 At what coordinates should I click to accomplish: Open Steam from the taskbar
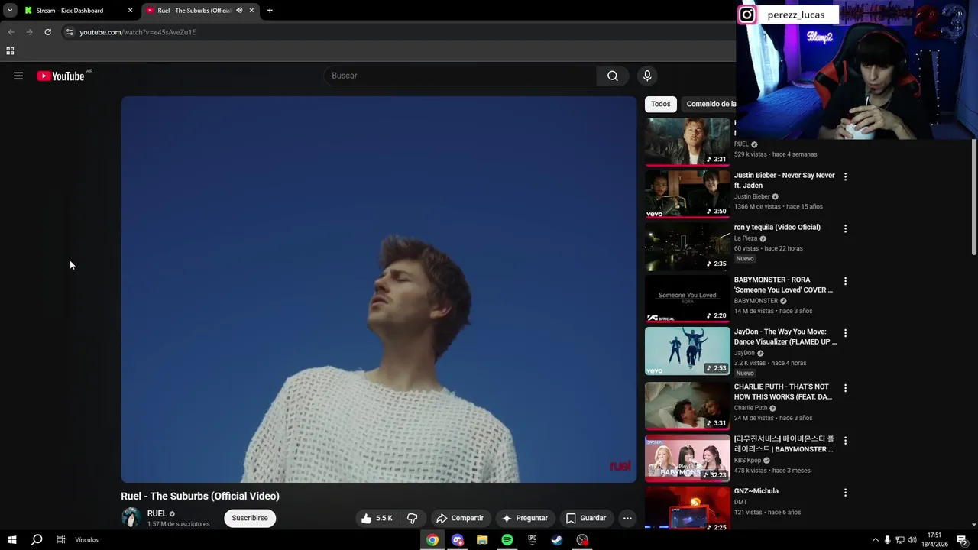(x=557, y=540)
